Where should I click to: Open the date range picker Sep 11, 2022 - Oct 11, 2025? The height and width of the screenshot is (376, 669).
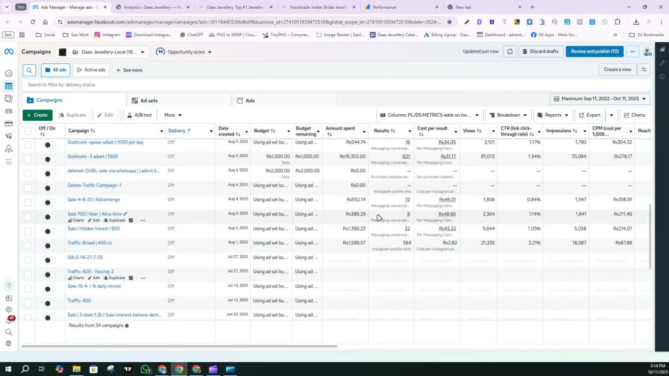point(600,99)
